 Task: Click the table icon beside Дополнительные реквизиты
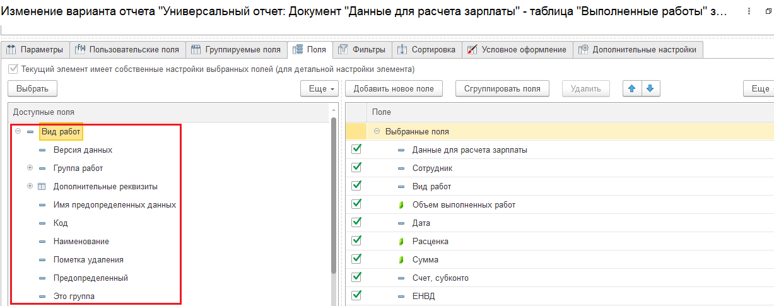coord(42,187)
